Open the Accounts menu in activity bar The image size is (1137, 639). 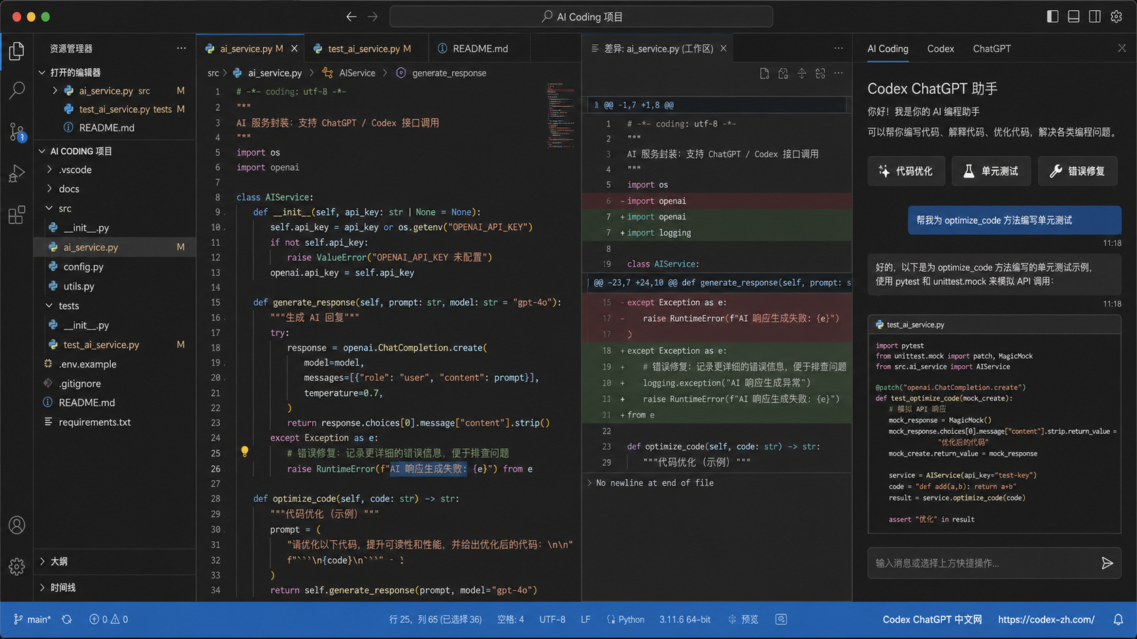click(17, 525)
